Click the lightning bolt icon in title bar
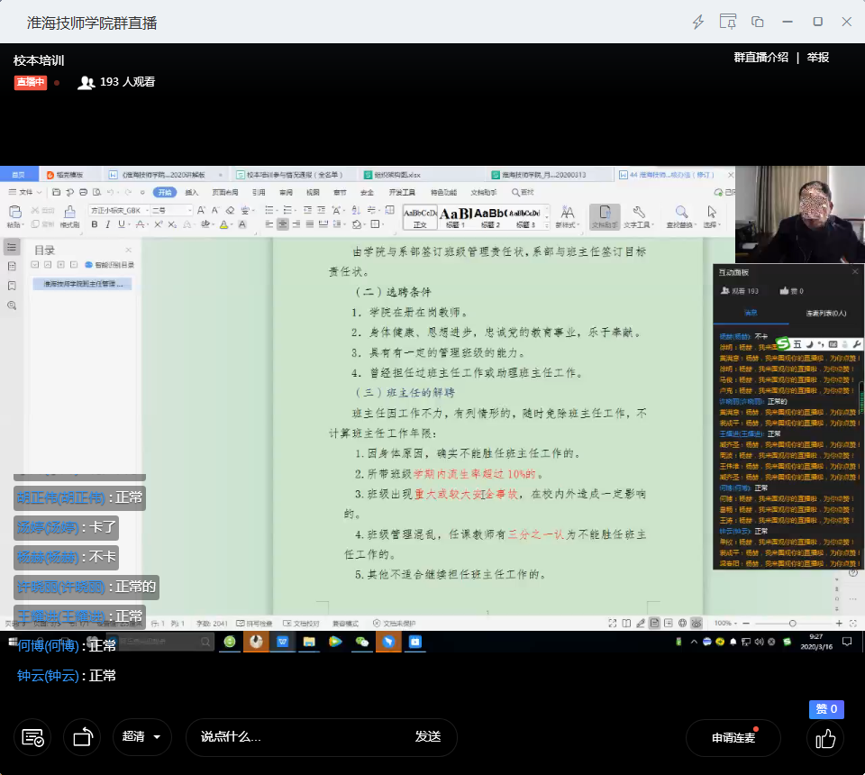The height and width of the screenshot is (775, 865). pos(698,22)
